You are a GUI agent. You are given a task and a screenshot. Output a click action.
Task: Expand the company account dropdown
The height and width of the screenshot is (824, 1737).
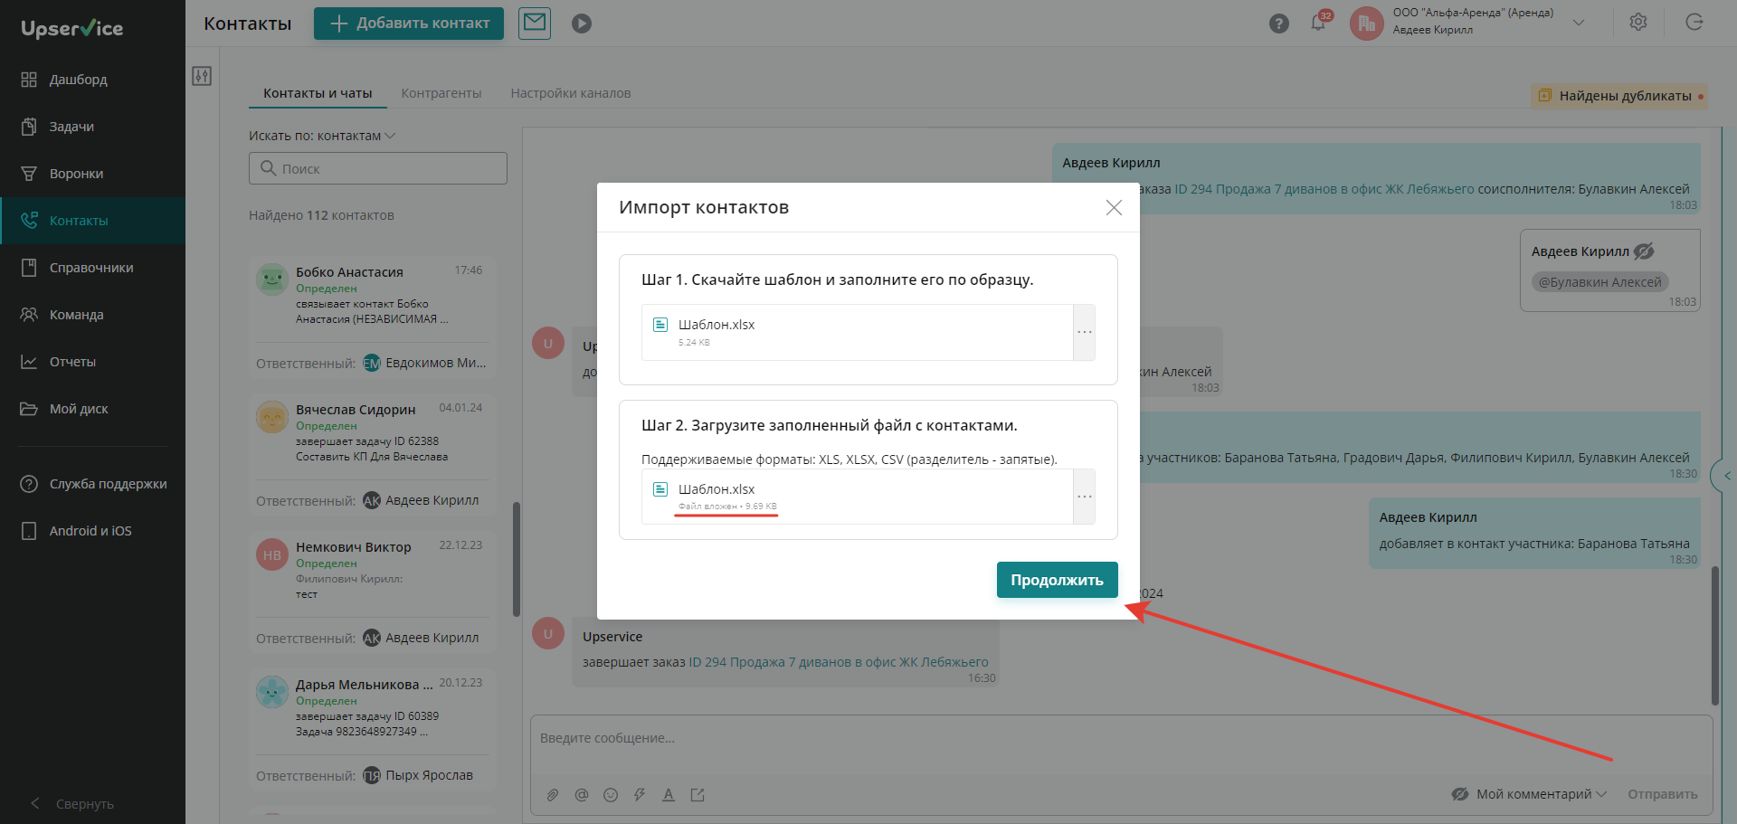(1579, 23)
